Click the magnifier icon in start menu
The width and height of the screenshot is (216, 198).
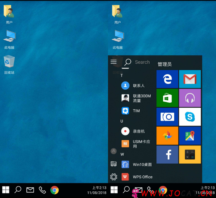click(128, 62)
